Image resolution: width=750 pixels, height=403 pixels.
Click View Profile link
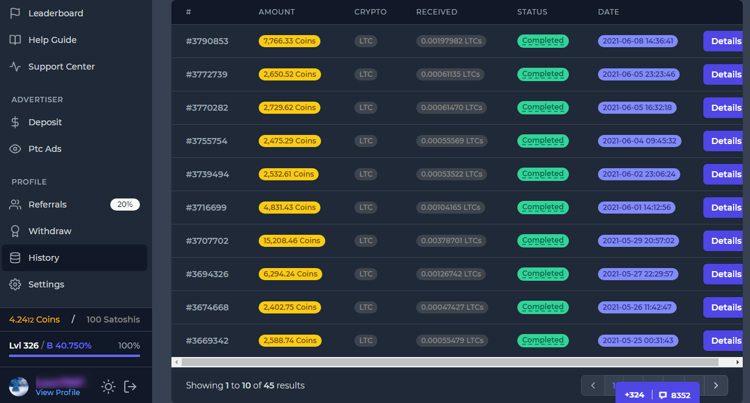point(58,392)
